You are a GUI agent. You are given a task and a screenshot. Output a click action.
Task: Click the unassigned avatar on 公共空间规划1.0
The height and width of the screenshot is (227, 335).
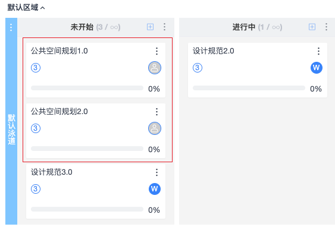coord(155,68)
